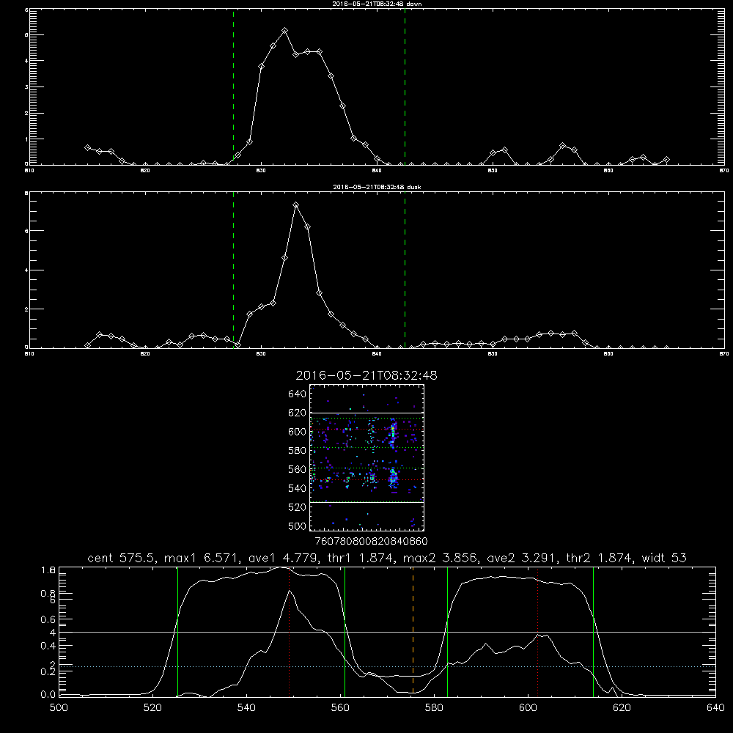733x733 pixels.
Task: Click the 'thr1 1.874' value
Action: click(x=359, y=558)
